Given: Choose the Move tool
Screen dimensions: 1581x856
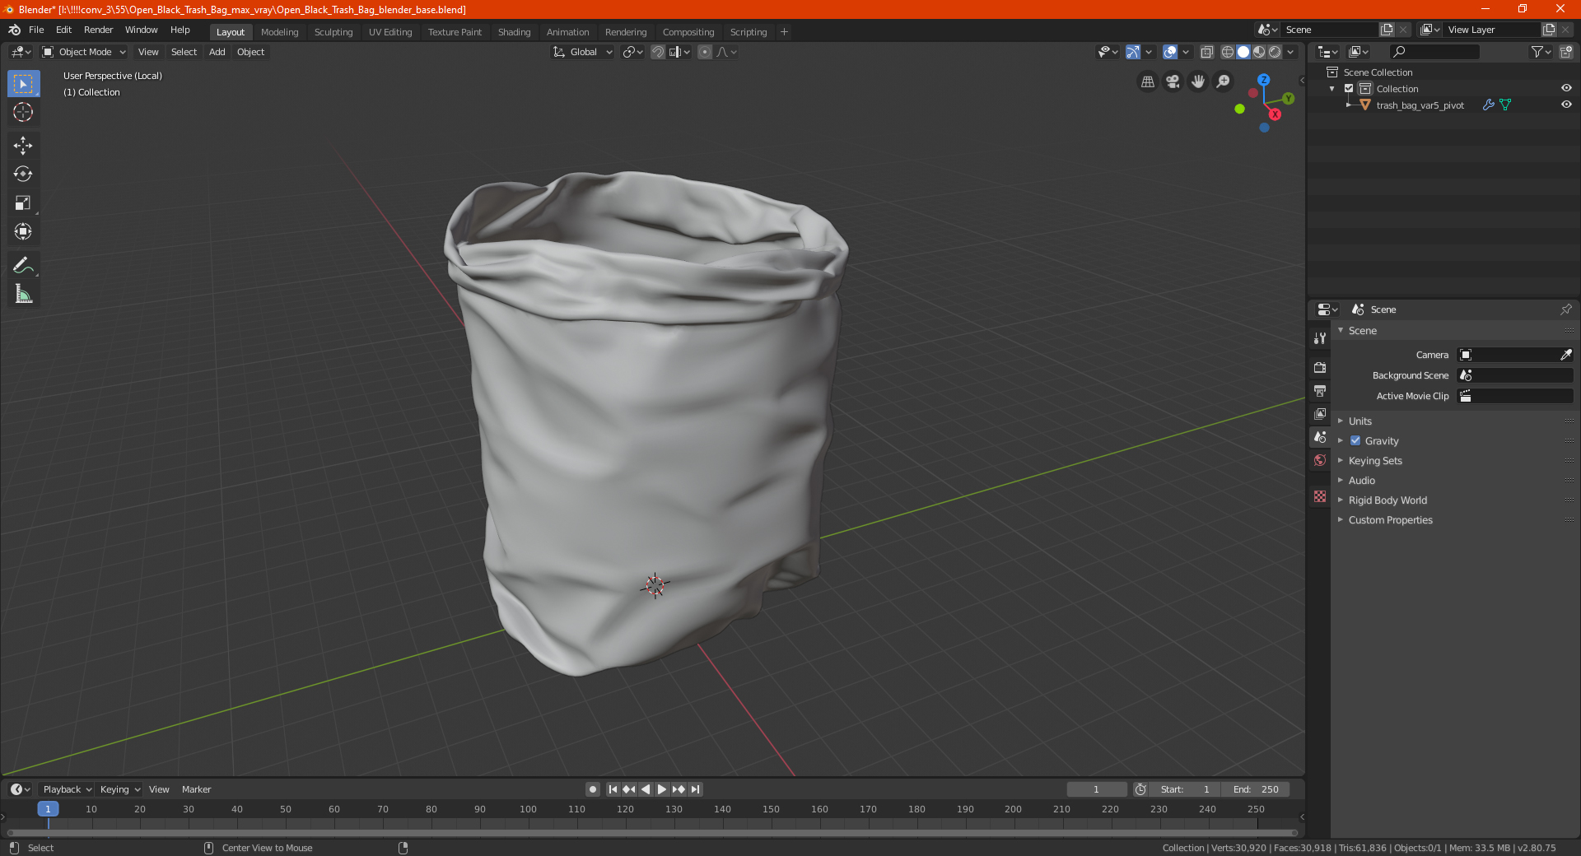Looking at the screenshot, I should pyautogui.click(x=23, y=146).
